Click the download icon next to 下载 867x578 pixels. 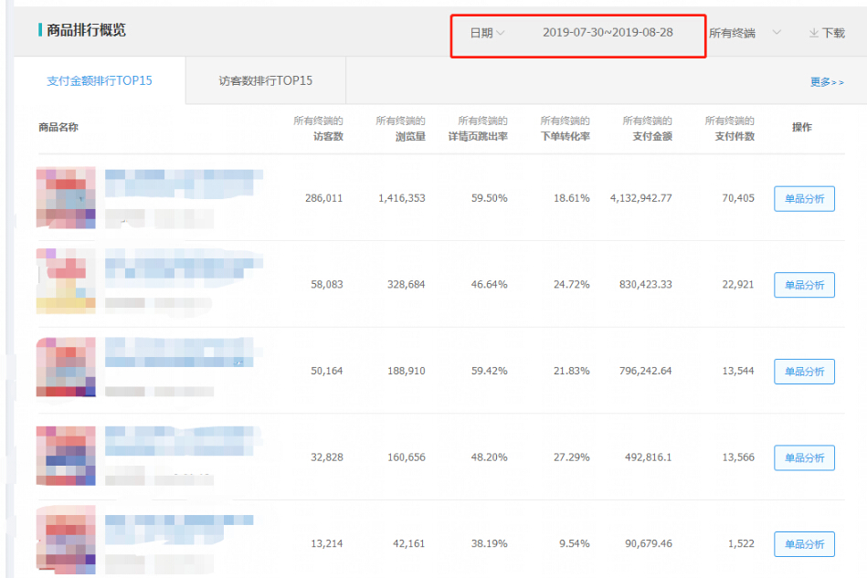pos(813,33)
